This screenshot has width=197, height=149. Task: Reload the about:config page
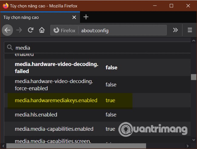[x=31, y=30]
